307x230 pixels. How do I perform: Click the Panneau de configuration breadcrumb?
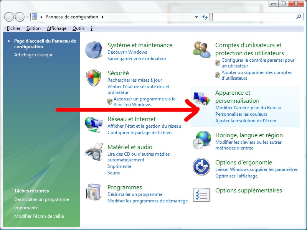[x=72, y=17]
